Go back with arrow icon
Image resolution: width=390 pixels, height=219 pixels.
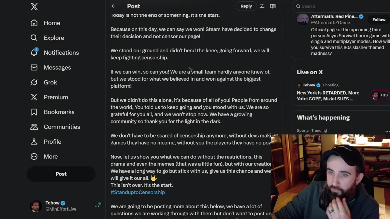tap(113, 6)
